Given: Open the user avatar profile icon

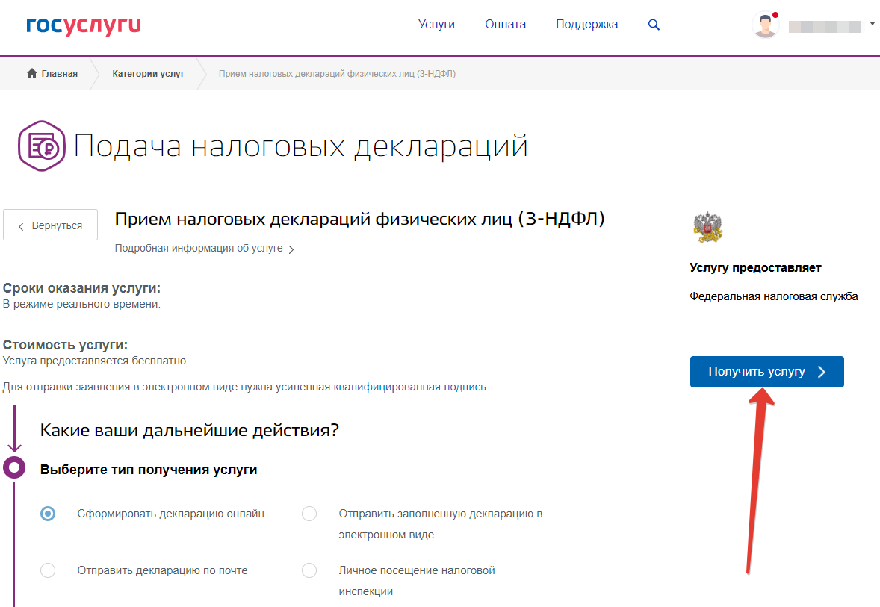Looking at the screenshot, I should (x=765, y=25).
